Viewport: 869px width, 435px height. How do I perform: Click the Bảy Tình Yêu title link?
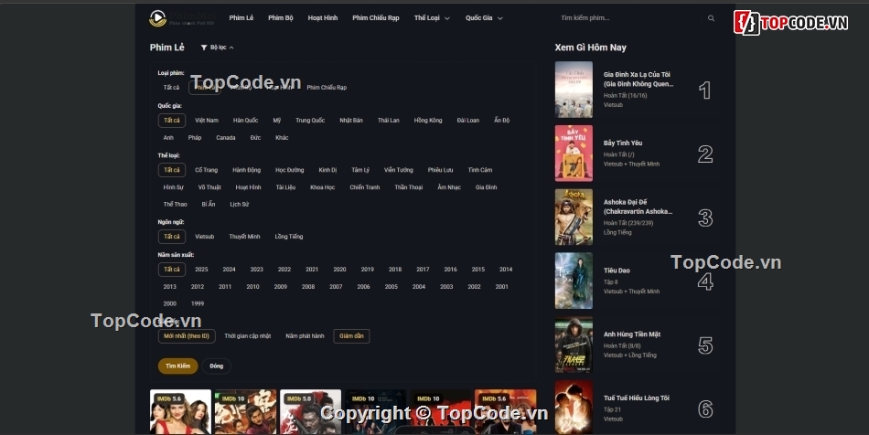click(623, 143)
